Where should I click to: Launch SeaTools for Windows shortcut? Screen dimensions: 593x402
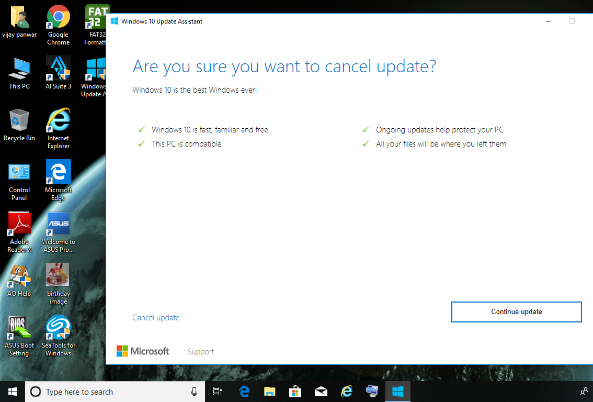58,336
